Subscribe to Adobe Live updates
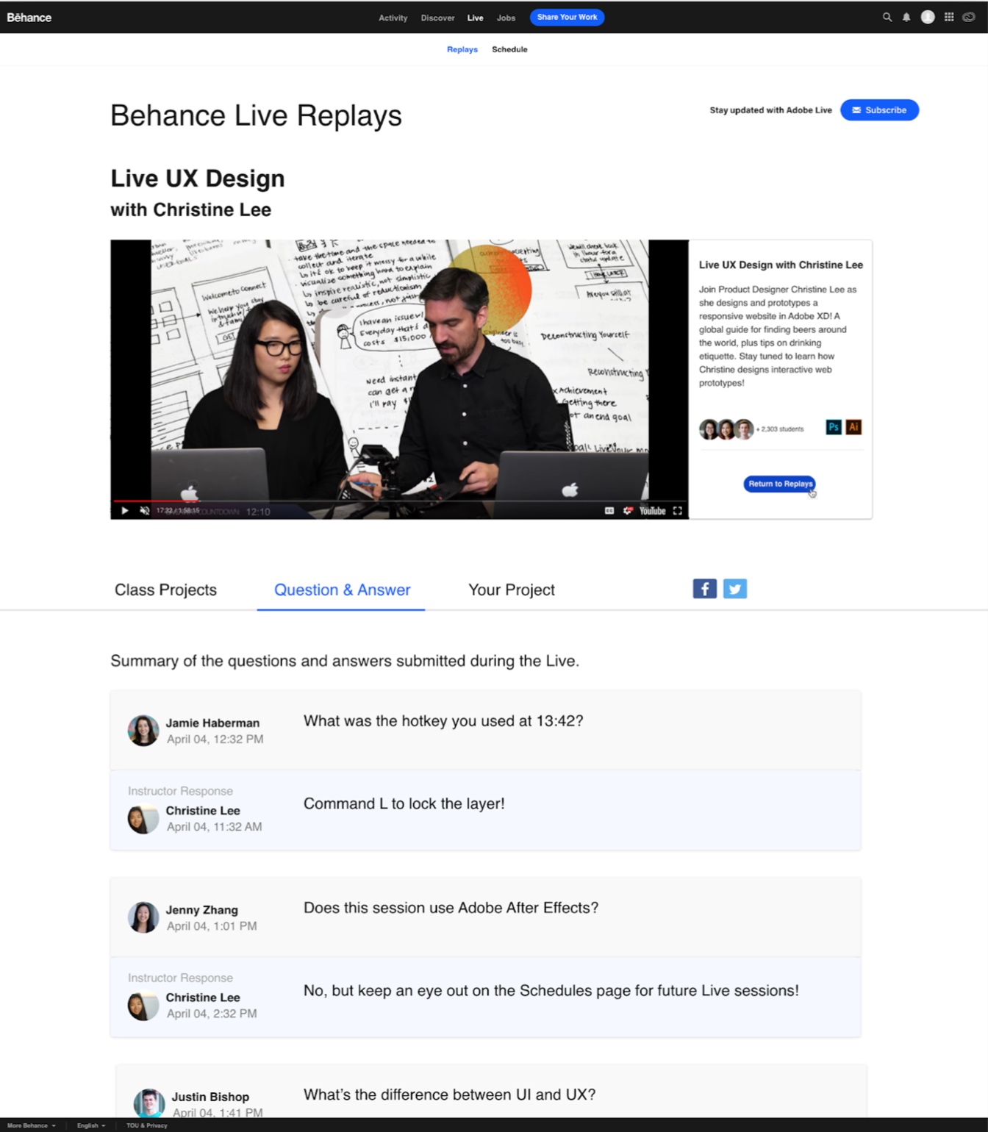 click(879, 110)
